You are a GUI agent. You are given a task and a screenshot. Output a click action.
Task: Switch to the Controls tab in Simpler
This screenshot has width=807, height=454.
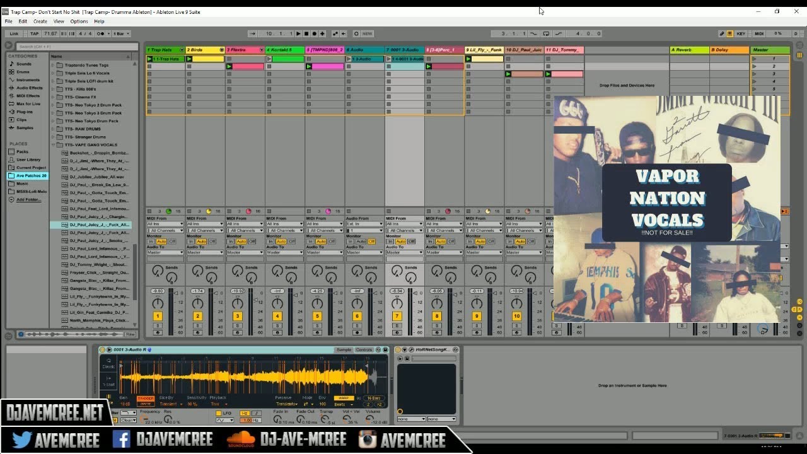coord(364,349)
